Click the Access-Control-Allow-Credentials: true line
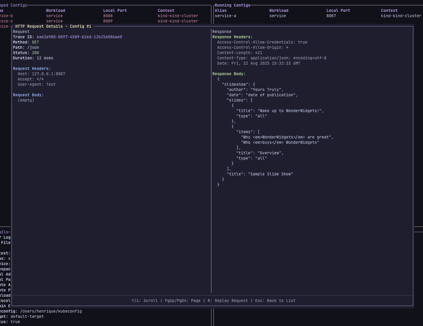The height and width of the screenshot is (326, 423). 262,42
